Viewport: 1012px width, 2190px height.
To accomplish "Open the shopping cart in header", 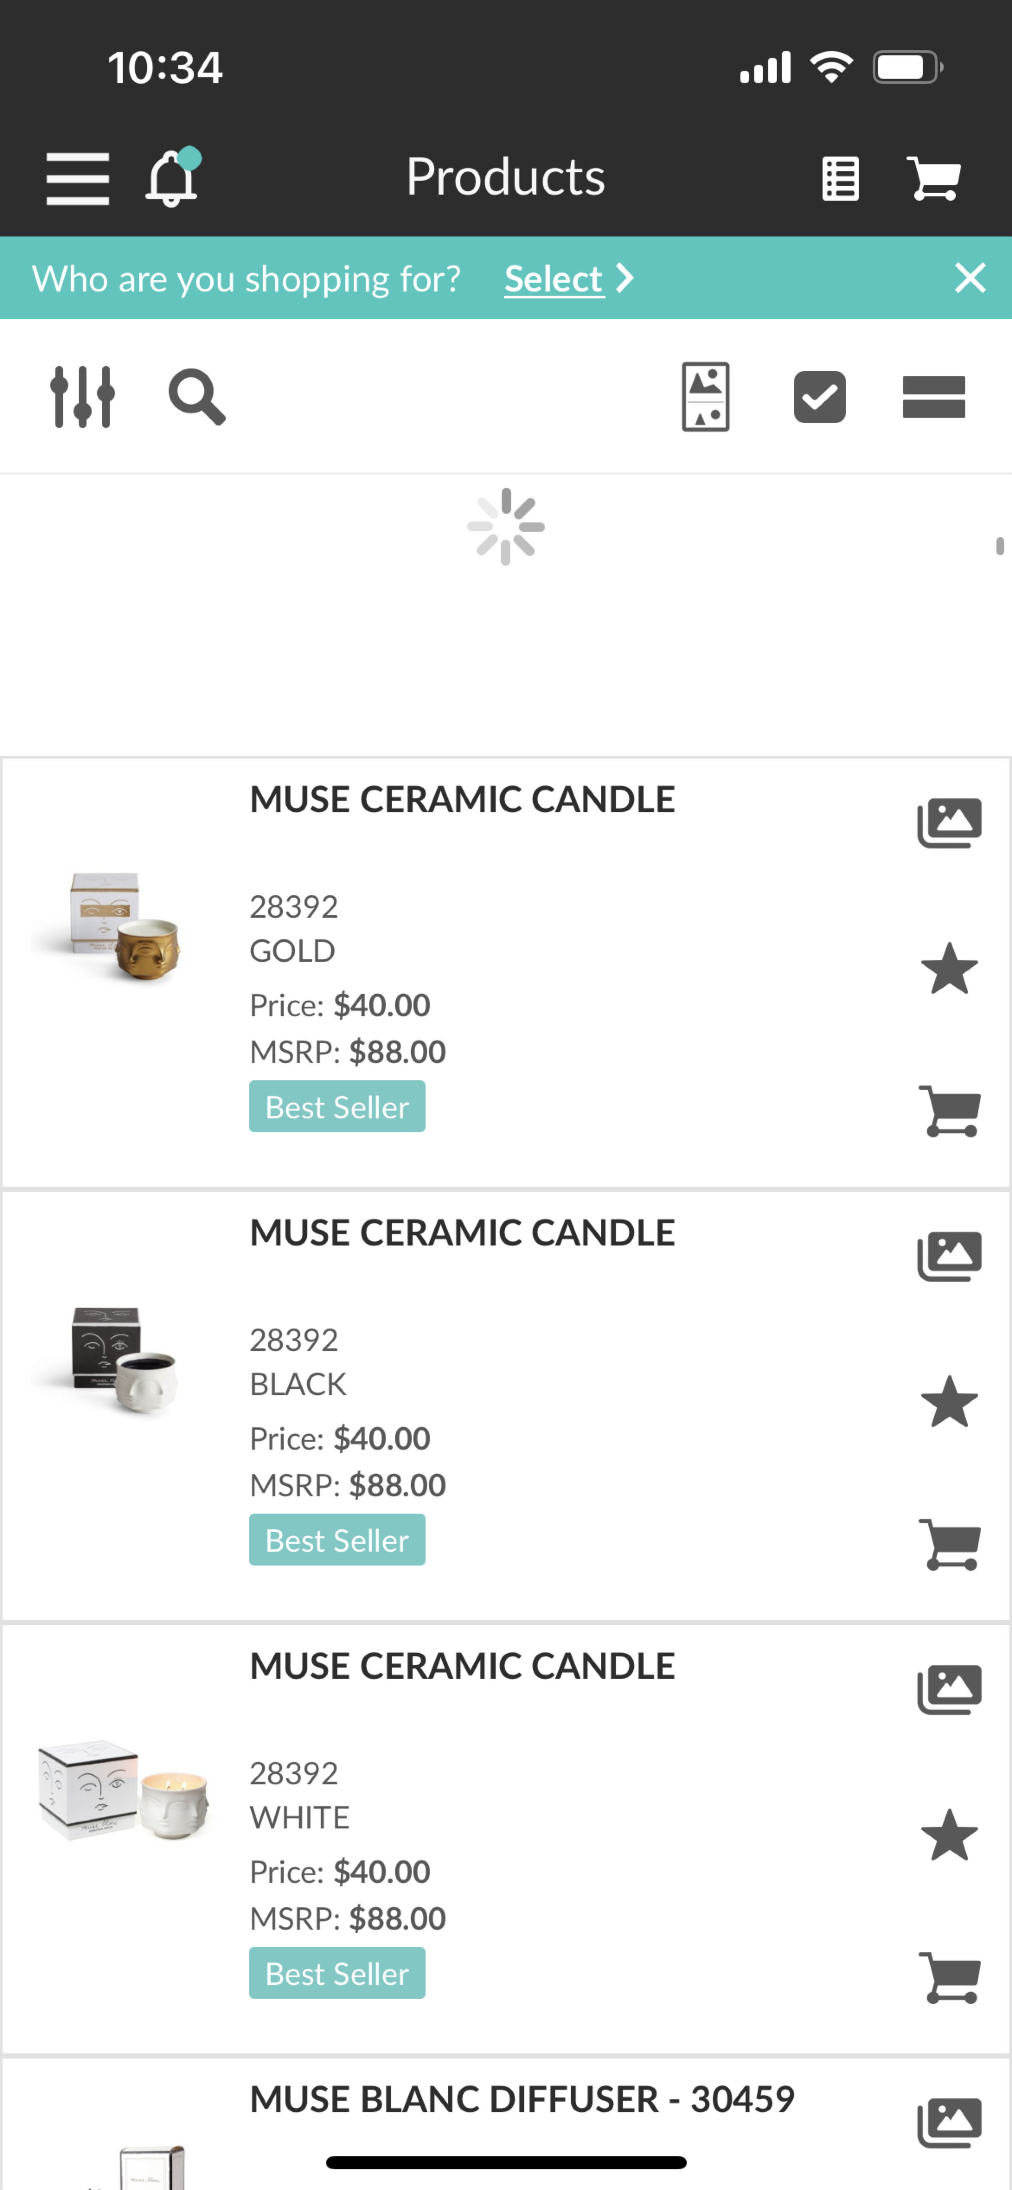I will [x=934, y=179].
